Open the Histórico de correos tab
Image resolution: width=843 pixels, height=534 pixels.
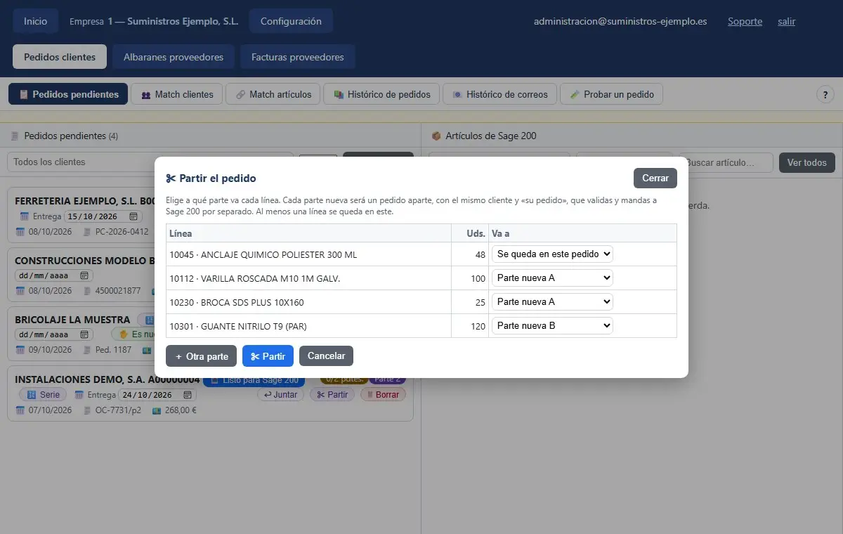(499, 94)
